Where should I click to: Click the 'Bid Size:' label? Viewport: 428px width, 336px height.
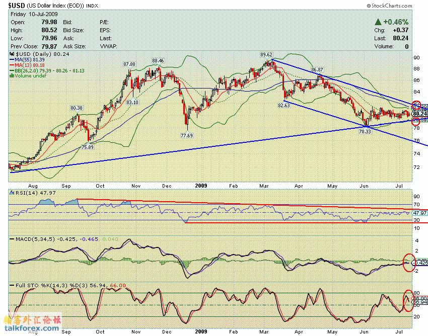click(x=74, y=30)
